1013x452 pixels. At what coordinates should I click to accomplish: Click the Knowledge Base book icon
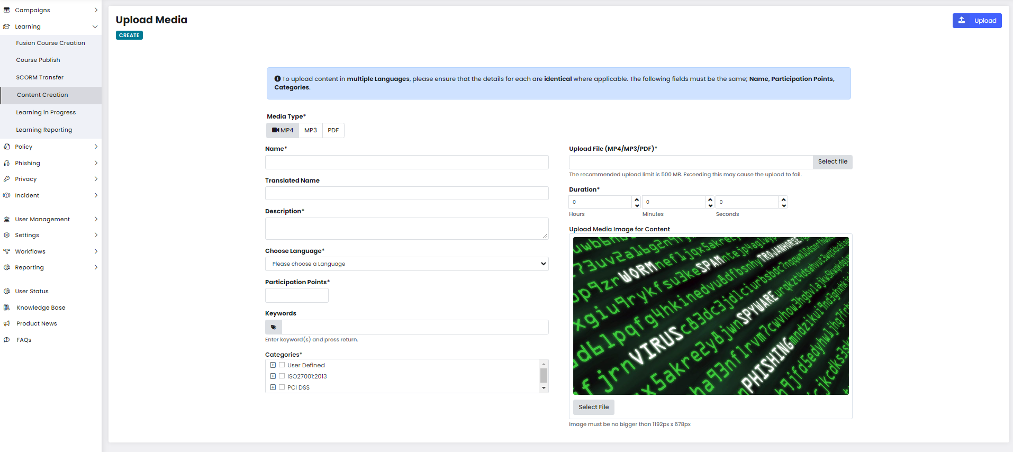click(x=6, y=308)
